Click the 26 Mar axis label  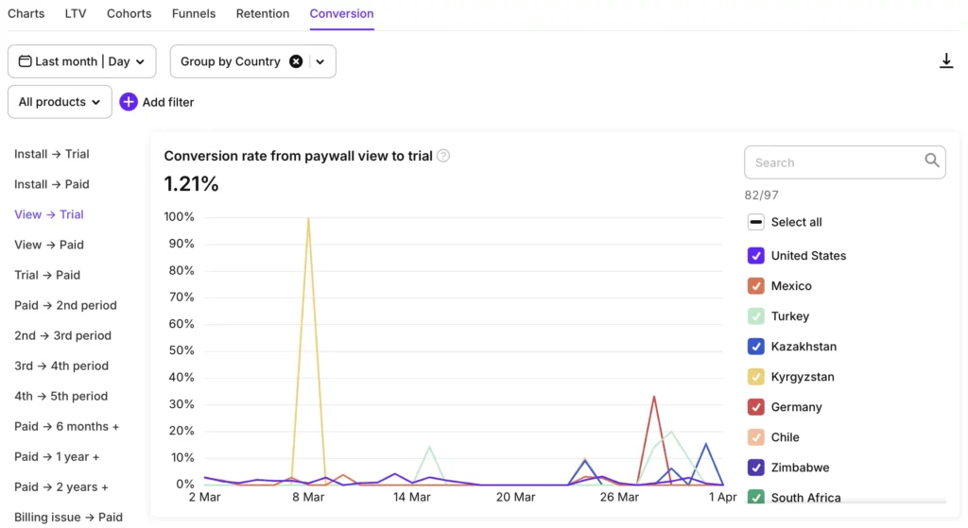pos(619,497)
